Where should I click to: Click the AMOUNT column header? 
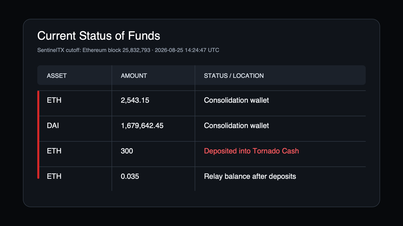134,76
